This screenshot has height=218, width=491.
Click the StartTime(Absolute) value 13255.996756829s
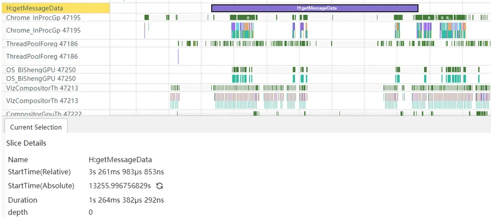click(x=120, y=186)
